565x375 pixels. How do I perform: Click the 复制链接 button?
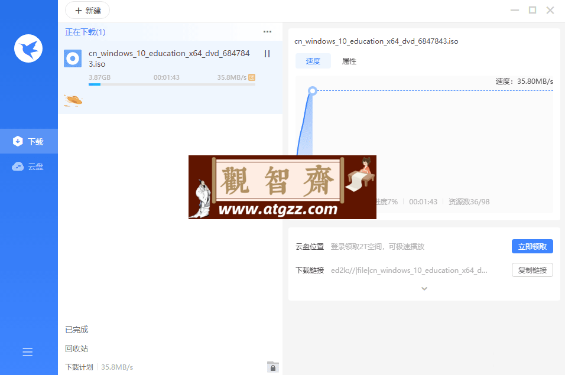tap(532, 270)
